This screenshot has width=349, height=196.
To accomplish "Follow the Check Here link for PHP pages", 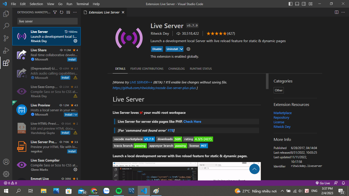I will tap(192, 121).
